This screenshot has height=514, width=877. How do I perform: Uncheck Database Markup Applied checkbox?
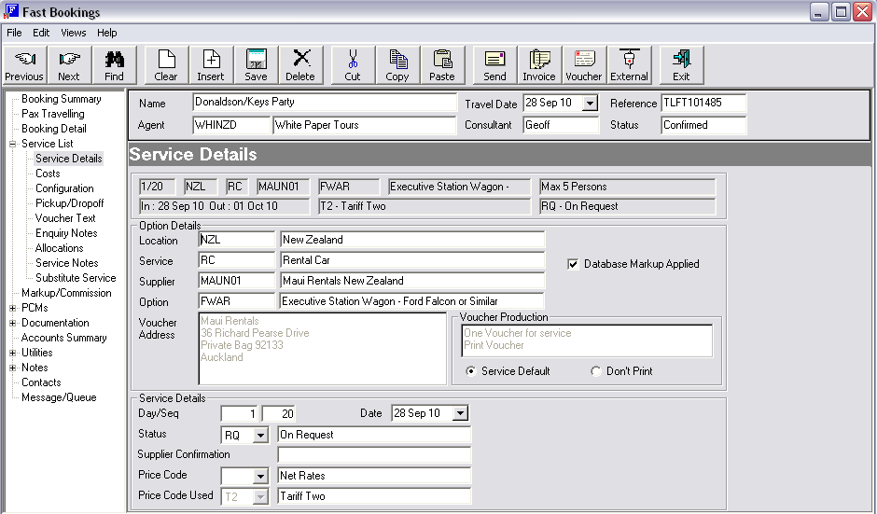pos(574,264)
